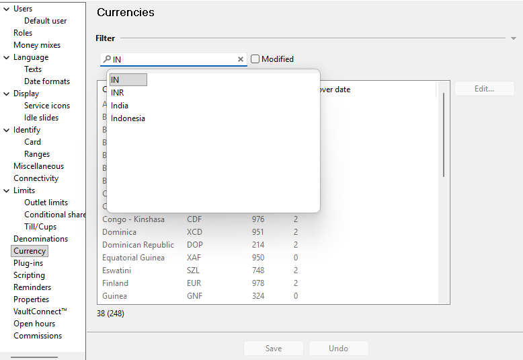Select the IN suggestion in dropdown

pos(128,80)
